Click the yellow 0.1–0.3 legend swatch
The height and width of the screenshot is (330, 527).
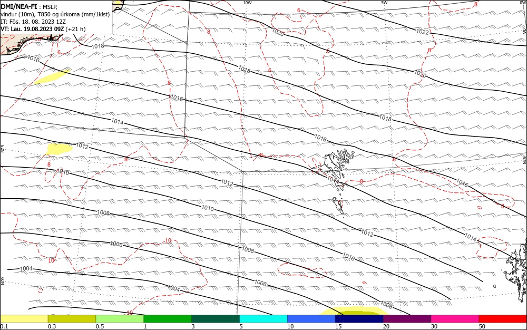24,318
